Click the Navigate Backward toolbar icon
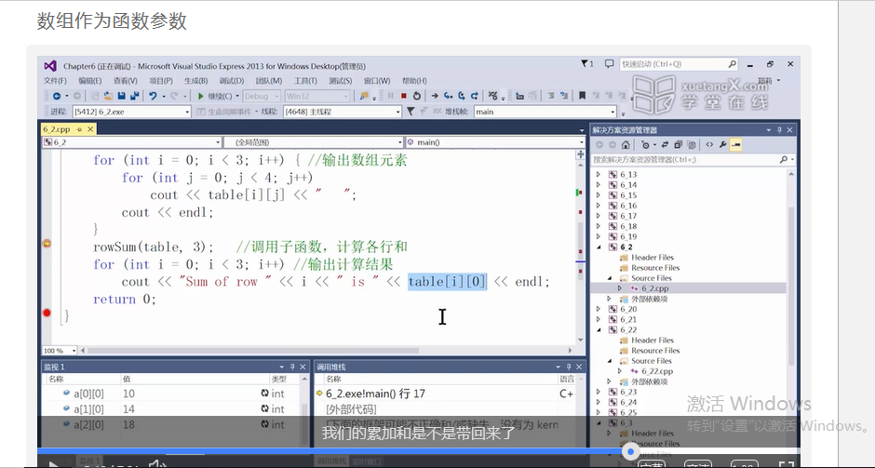This screenshot has height=468, width=875. [x=57, y=96]
